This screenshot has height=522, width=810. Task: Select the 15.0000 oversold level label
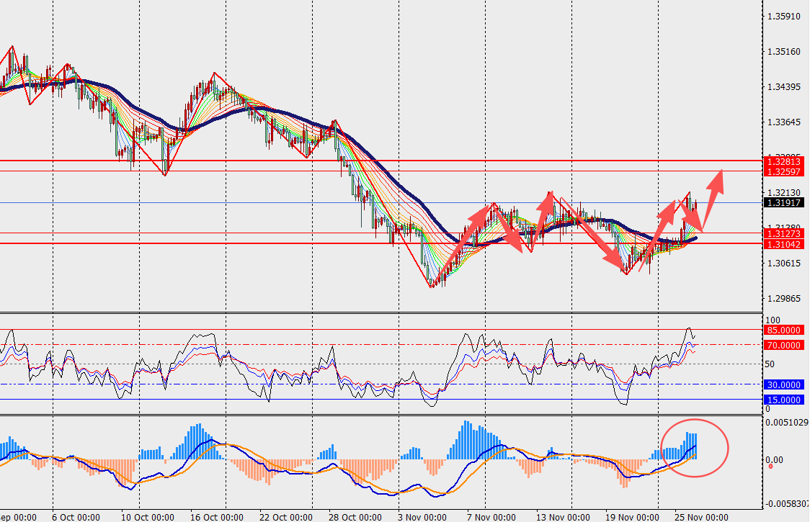point(783,400)
